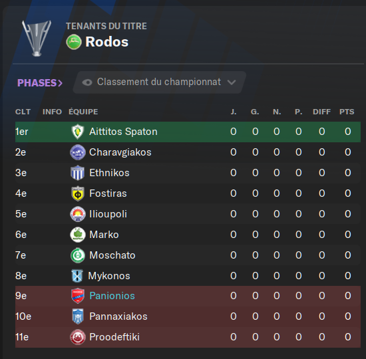Open the Aittitos Spaton club crest
The width and height of the screenshot is (366, 359).
click(x=77, y=132)
